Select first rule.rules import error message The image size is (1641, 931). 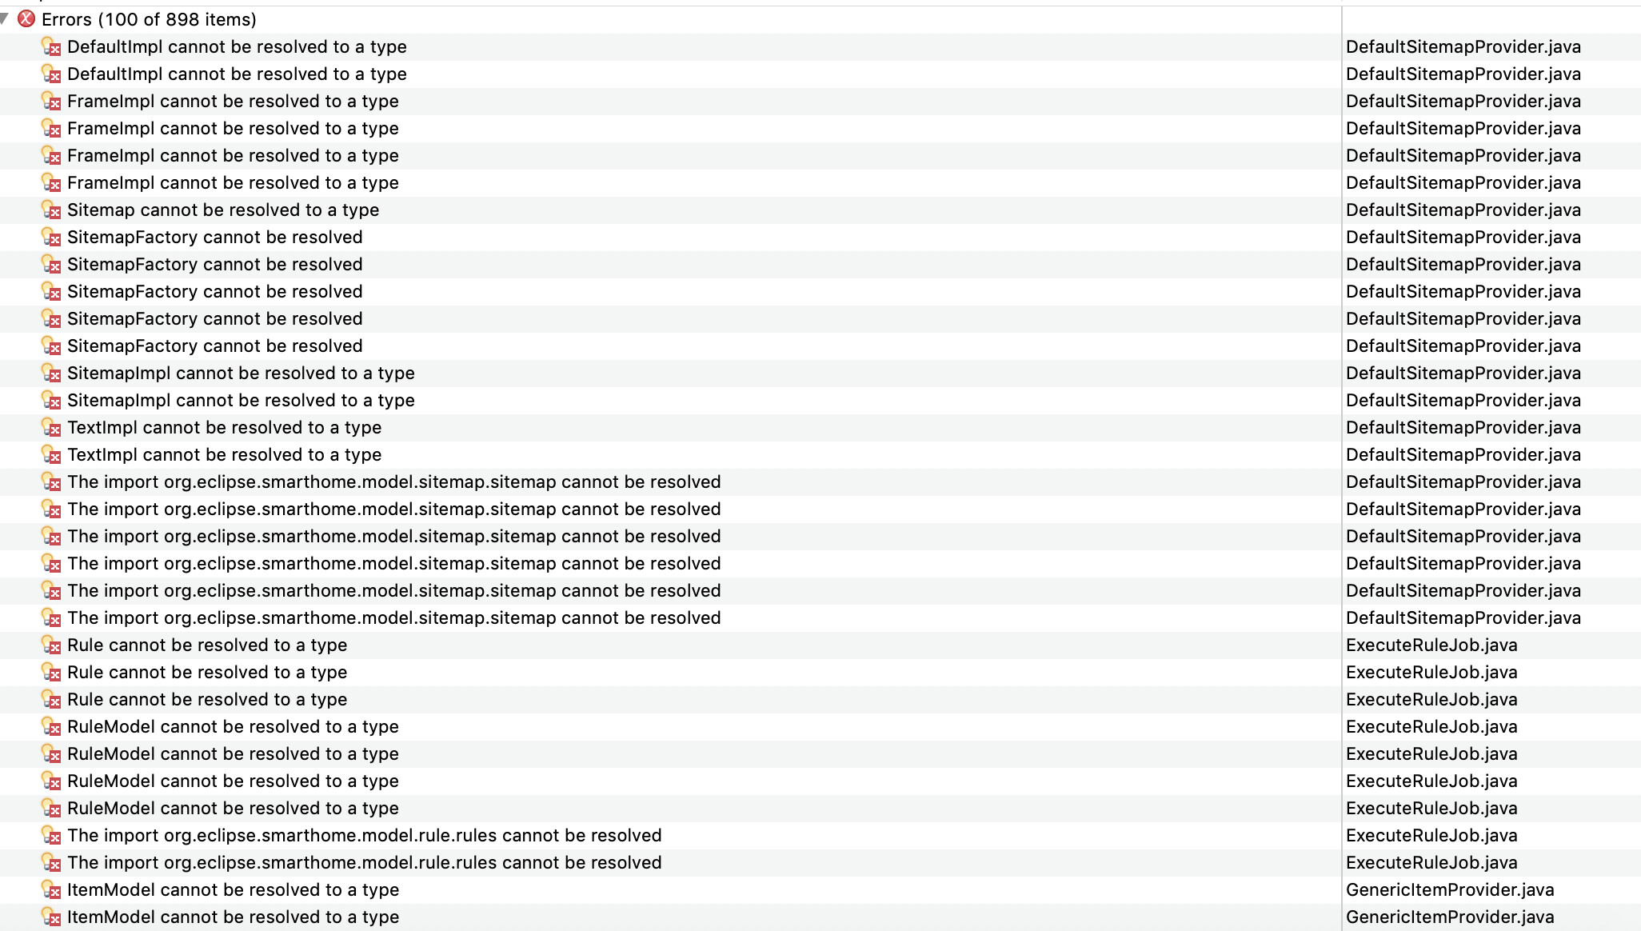(x=364, y=836)
